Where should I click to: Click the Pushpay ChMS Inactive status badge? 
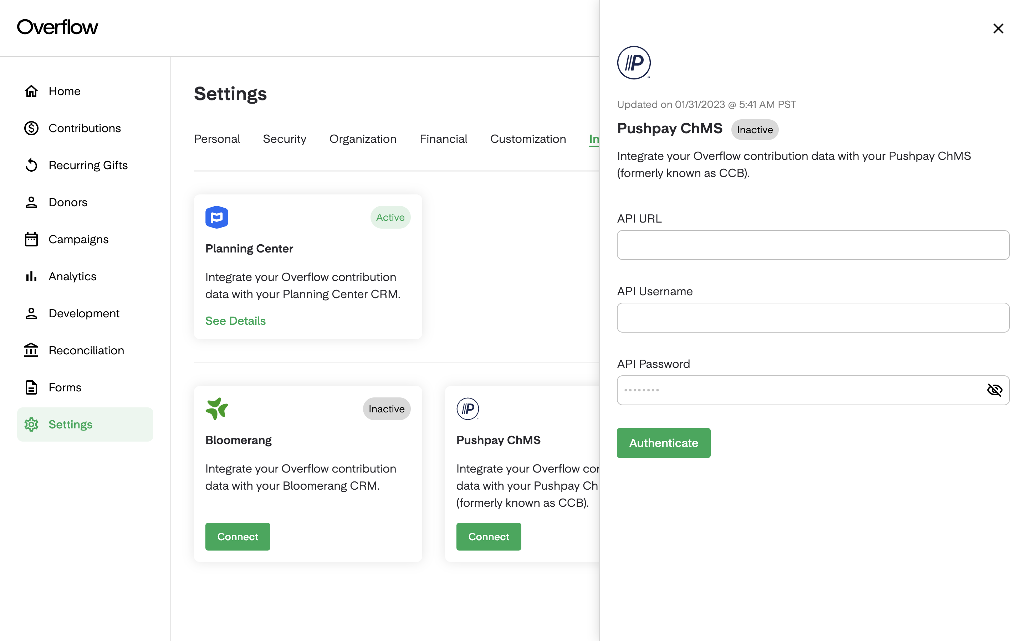[755, 129]
